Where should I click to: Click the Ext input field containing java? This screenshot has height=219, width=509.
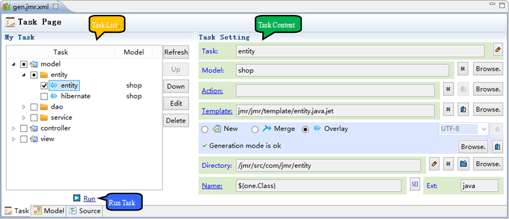(479, 186)
